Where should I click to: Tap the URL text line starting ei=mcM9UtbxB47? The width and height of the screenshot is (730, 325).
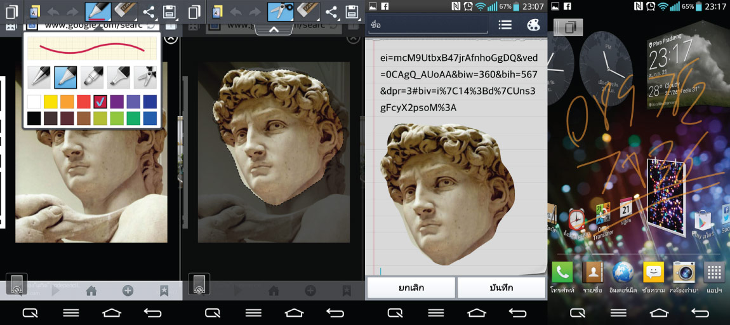[459, 58]
